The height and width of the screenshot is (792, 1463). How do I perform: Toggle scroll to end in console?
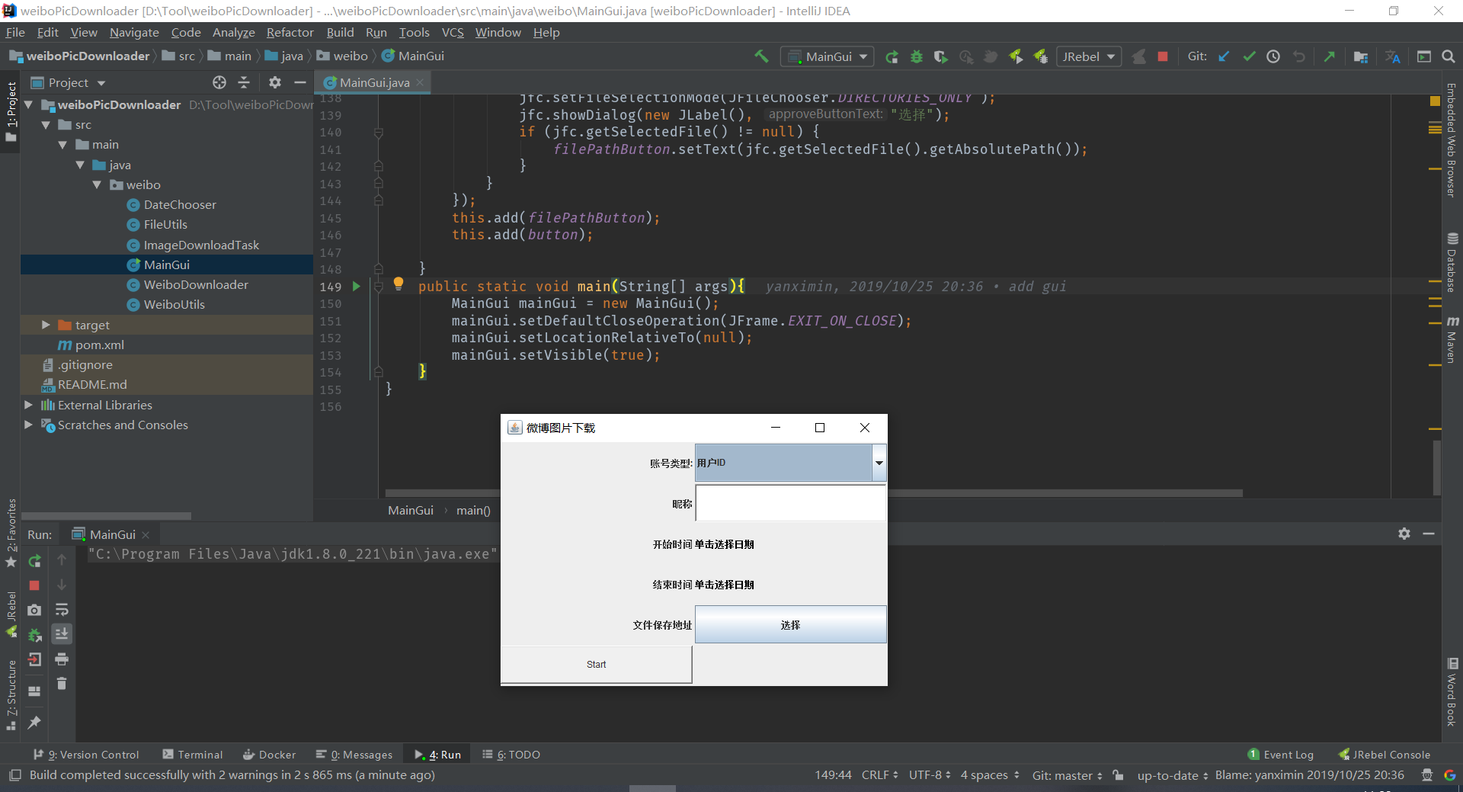click(62, 634)
